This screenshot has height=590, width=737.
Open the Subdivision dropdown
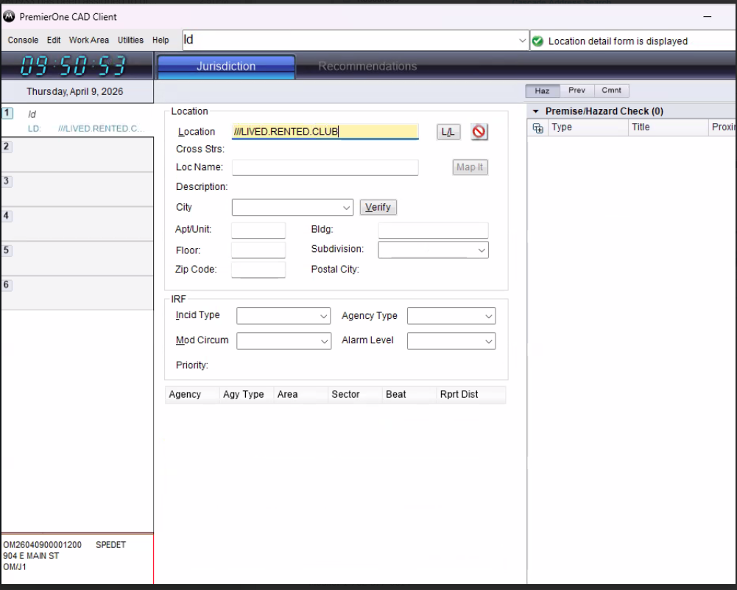tap(482, 250)
